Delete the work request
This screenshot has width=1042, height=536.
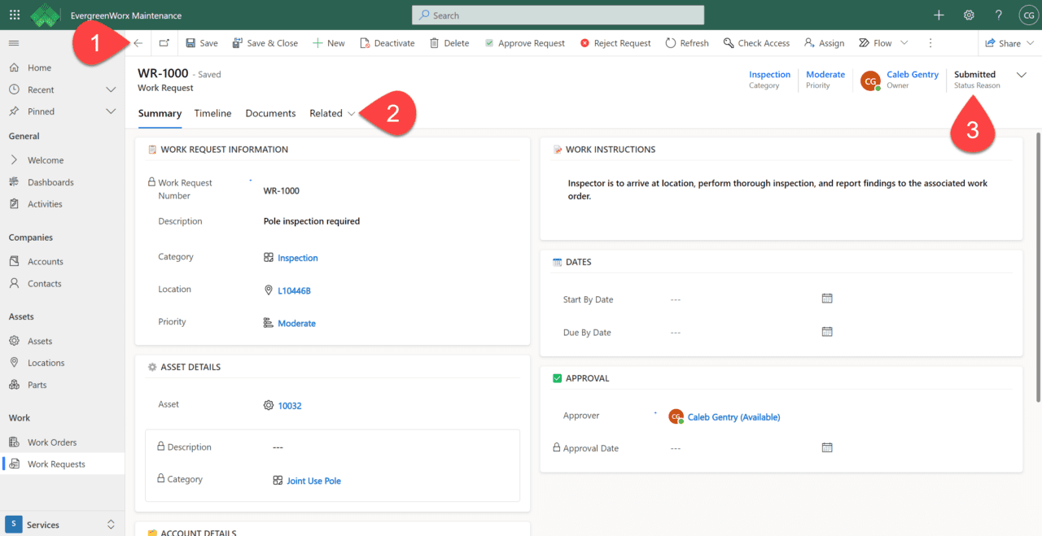click(449, 43)
